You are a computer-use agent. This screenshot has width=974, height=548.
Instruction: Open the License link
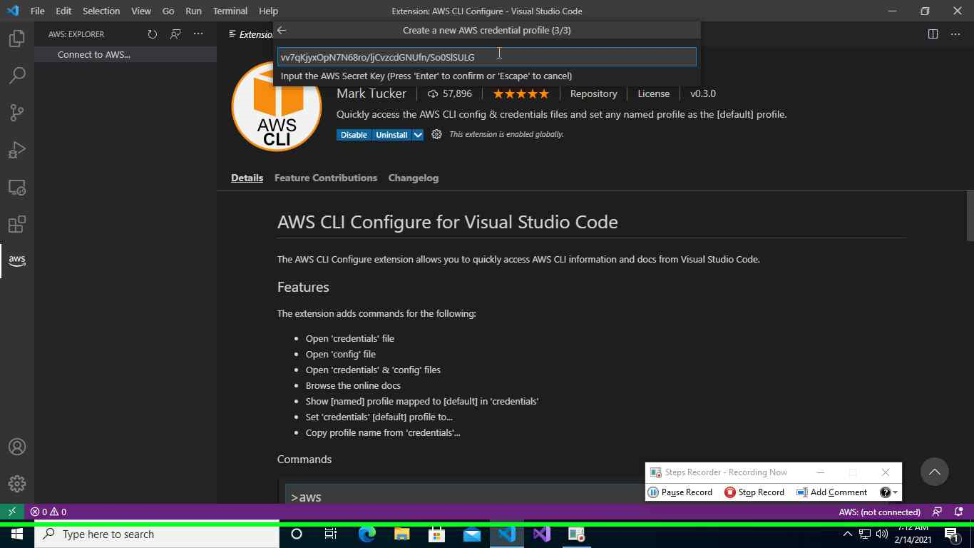point(653,93)
